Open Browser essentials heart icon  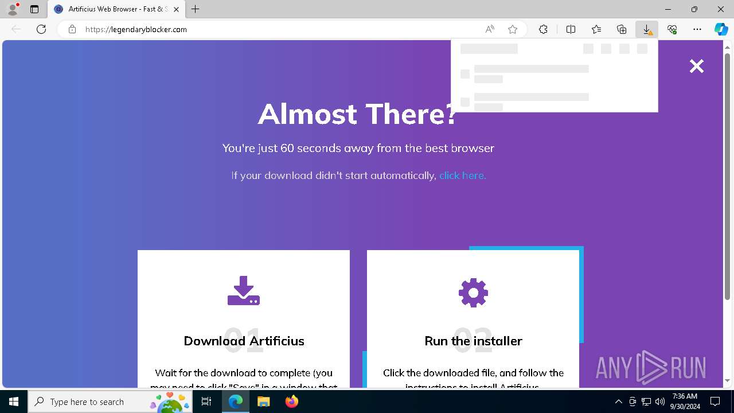(x=672, y=29)
